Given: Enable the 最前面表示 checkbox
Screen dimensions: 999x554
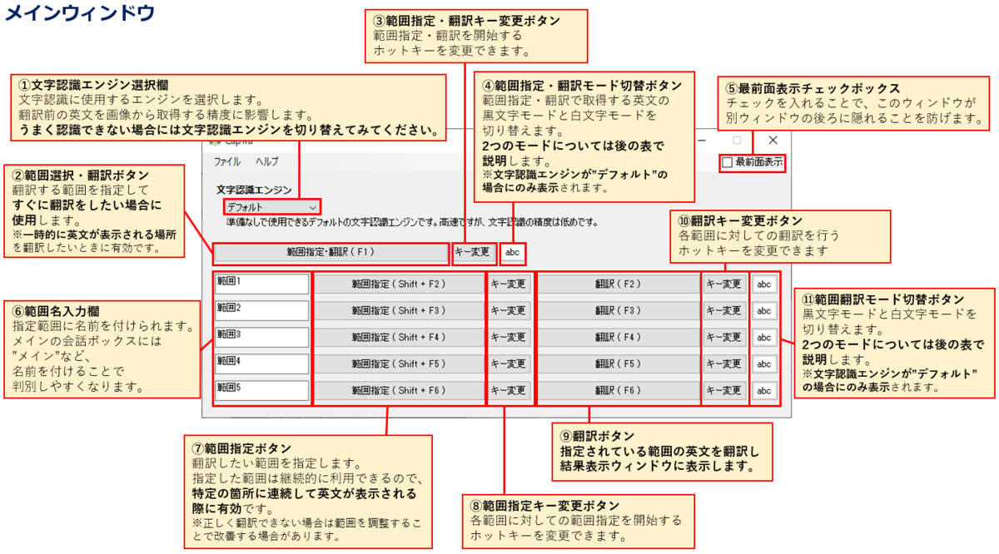Looking at the screenshot, I should pos(728,162).
